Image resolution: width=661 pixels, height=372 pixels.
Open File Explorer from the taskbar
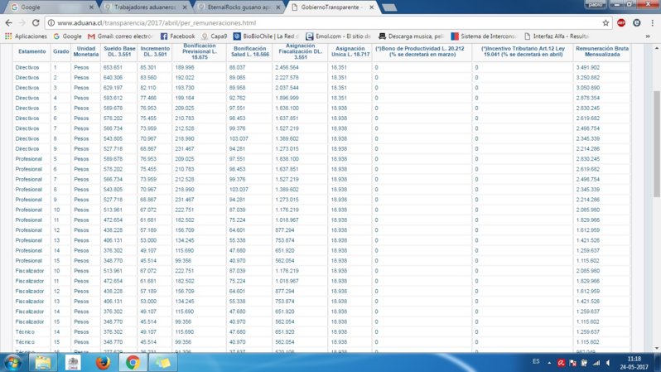(x=42, y=363)
